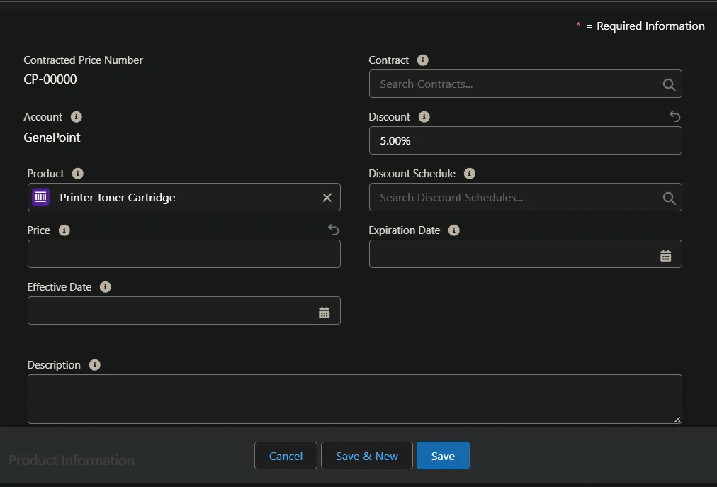The height and width of the screenshot is (487, 717).
Task: Open info tooltip next to Price label
Action: click(64, 230)
